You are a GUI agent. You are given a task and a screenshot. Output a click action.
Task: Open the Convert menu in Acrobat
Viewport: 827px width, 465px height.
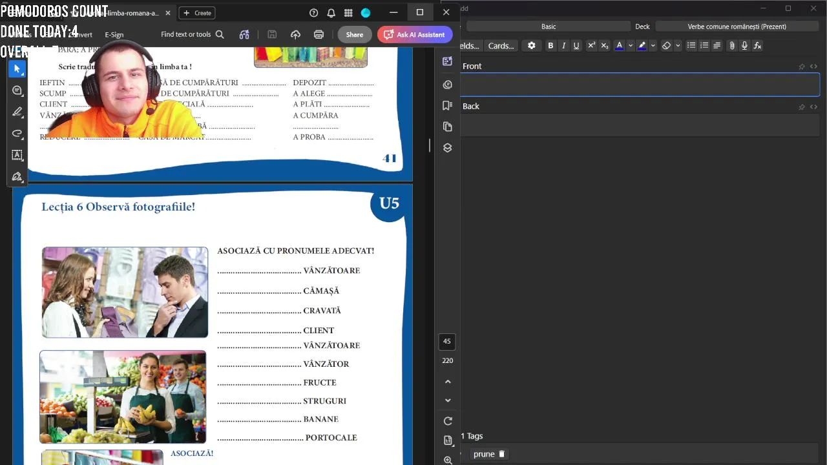80,35
